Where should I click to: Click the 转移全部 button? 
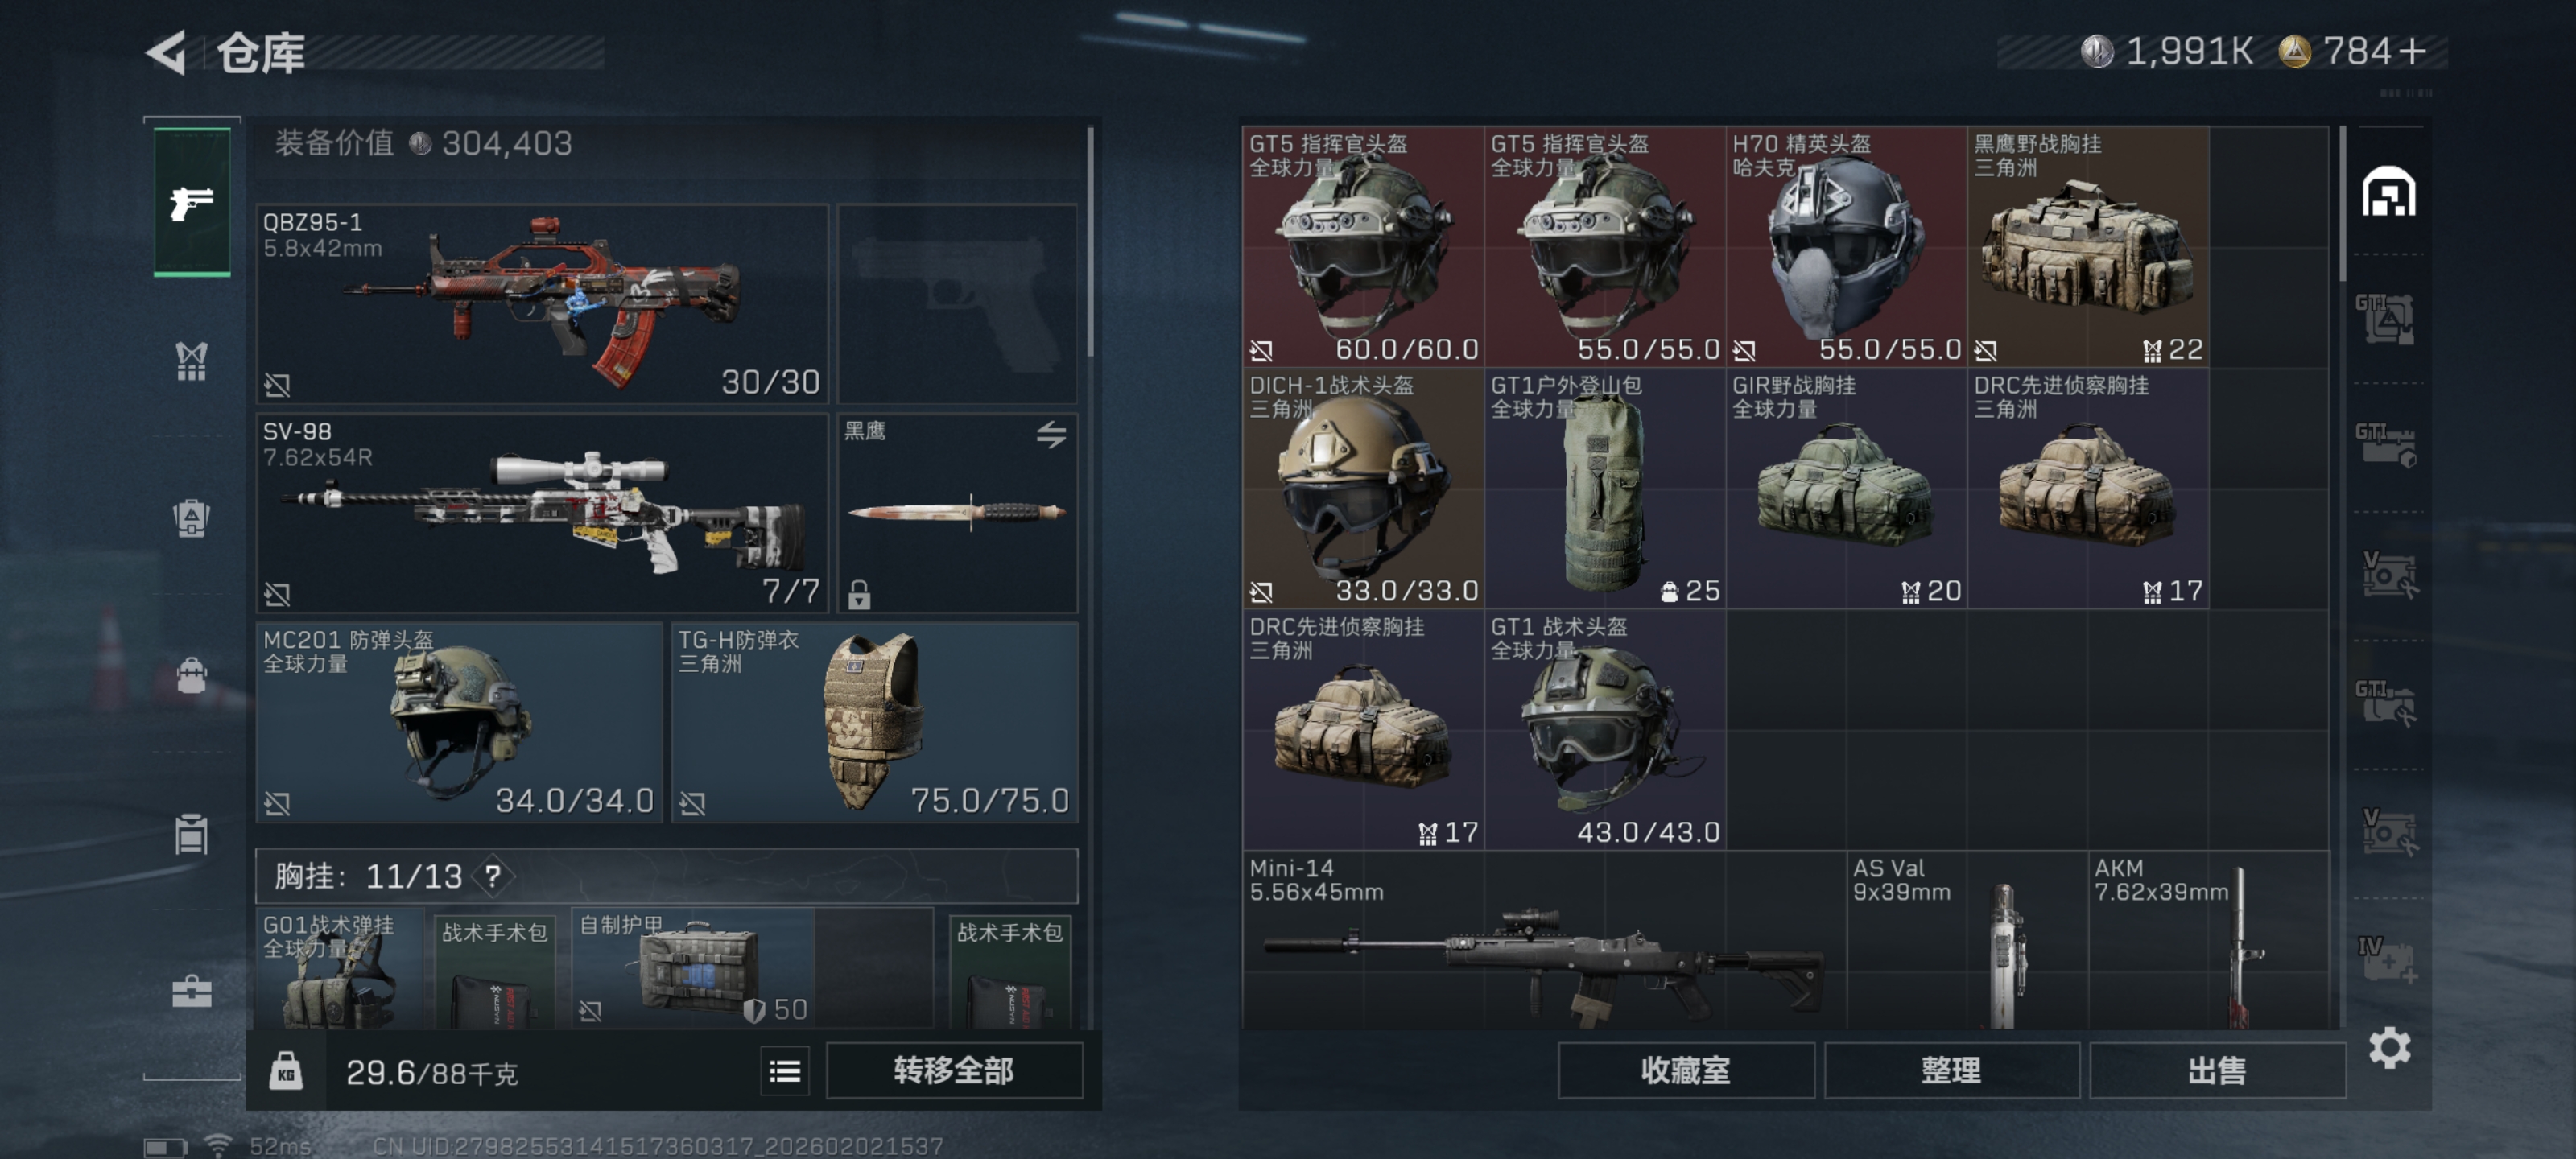[954, 1071]
